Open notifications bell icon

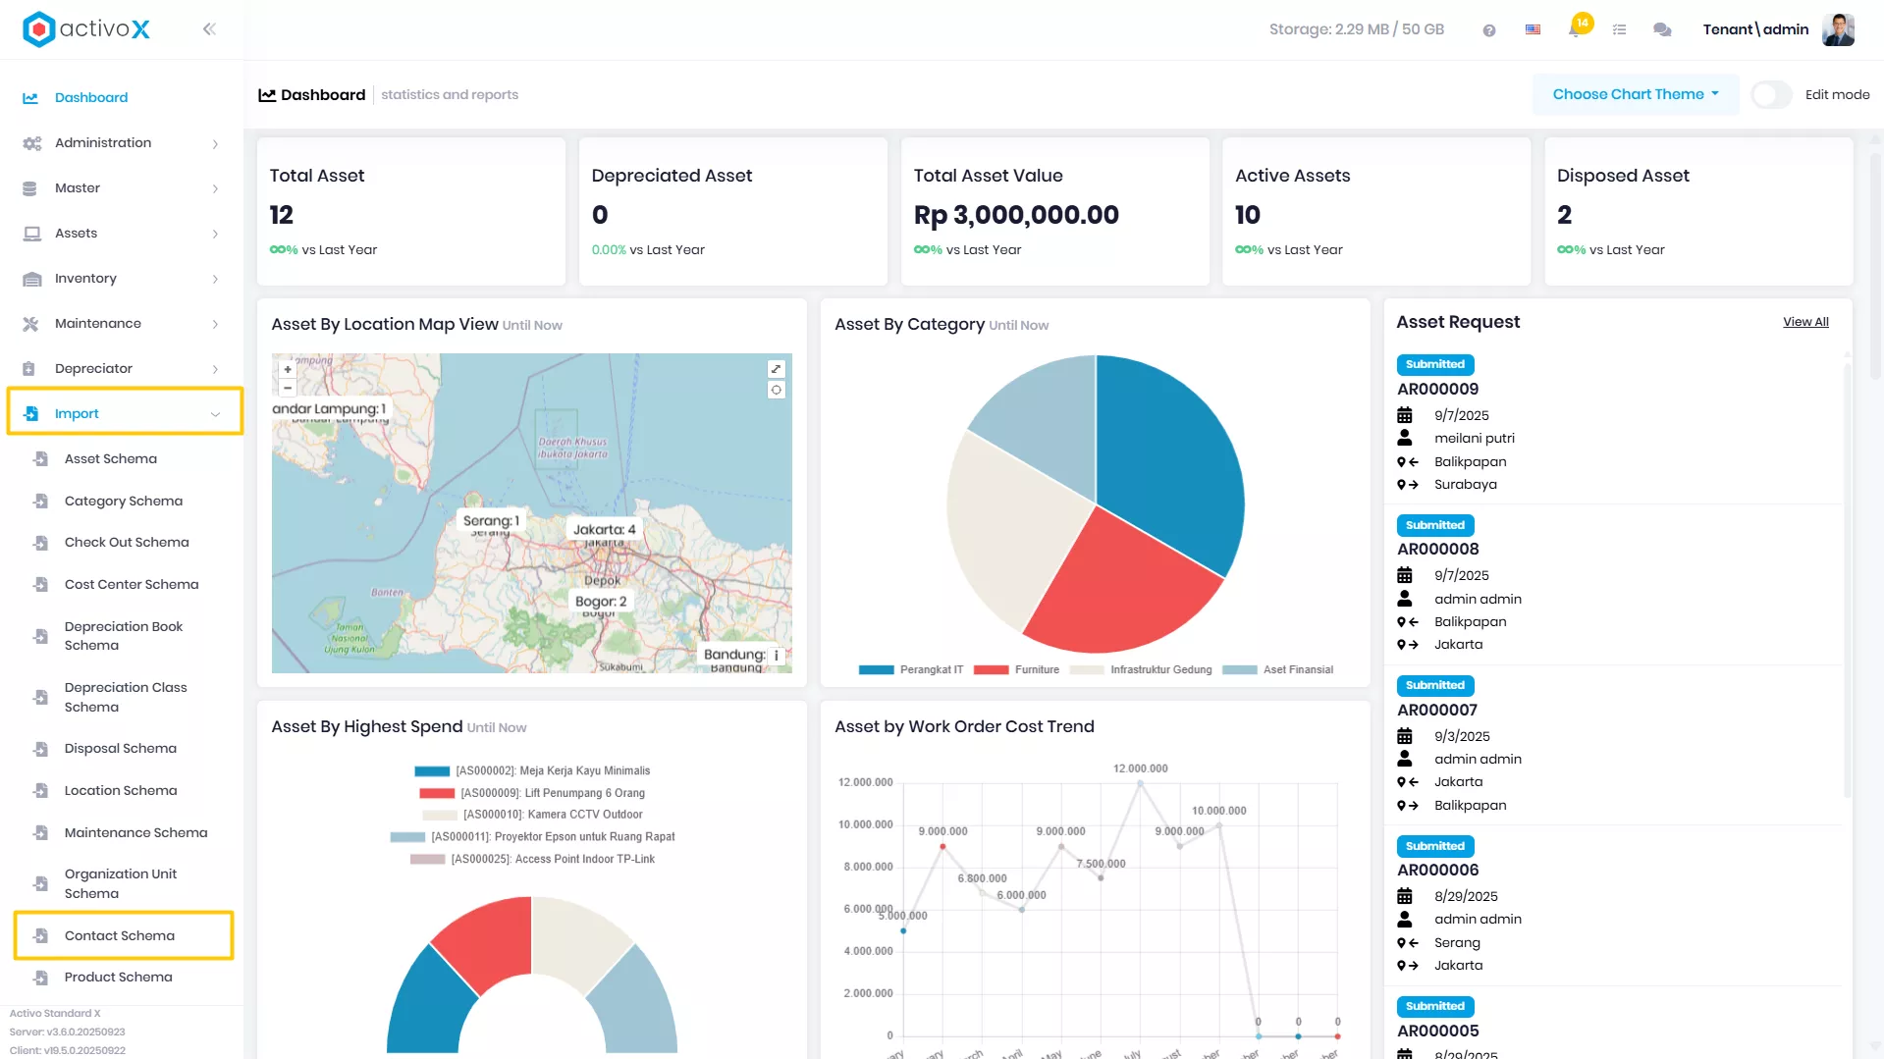(x=1576, y=28)
